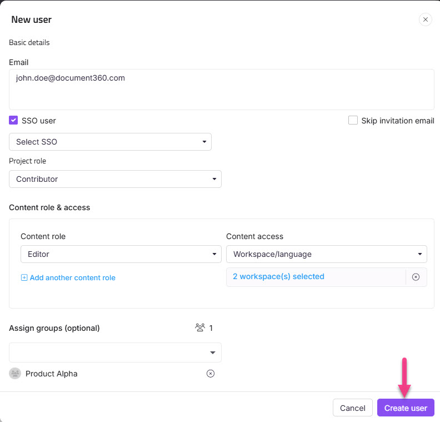Click the assigned groups count icon
This screenshot has height=422, width=440.
[x=200, y=328]
